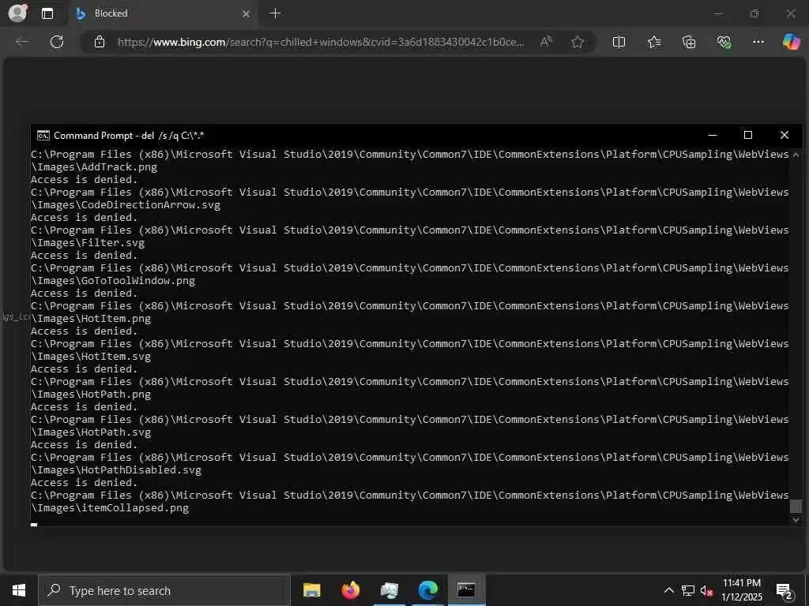
Task: Launch Firefox from the taskbar
Action: point(350,590)
